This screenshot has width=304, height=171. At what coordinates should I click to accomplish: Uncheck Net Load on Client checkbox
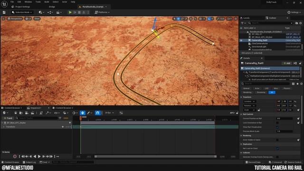pos(277,149)
